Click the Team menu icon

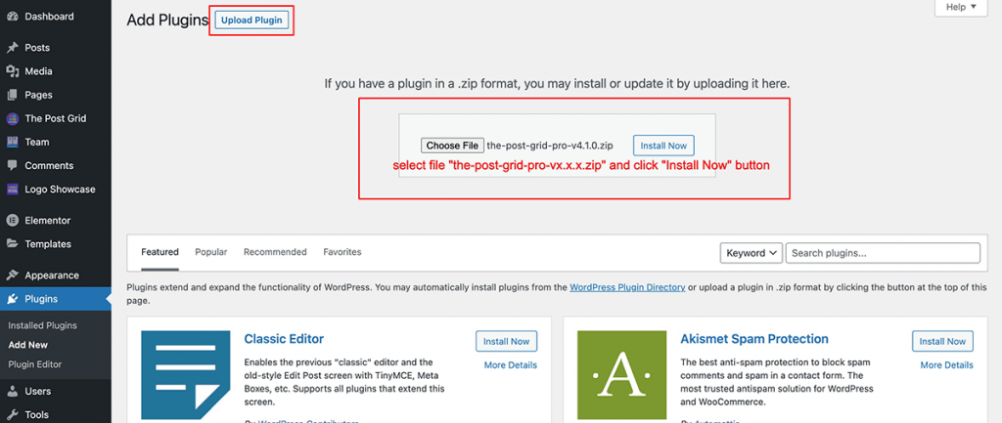[x=12, y=143]
